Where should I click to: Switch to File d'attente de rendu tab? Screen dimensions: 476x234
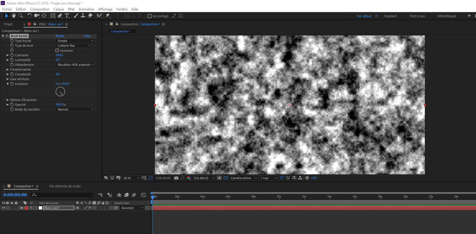pyautogui.click(x=65, y=186)
